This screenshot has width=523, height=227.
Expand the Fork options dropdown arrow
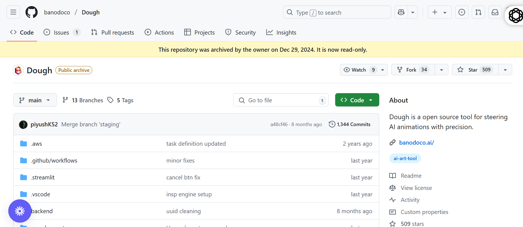(442, 70)
